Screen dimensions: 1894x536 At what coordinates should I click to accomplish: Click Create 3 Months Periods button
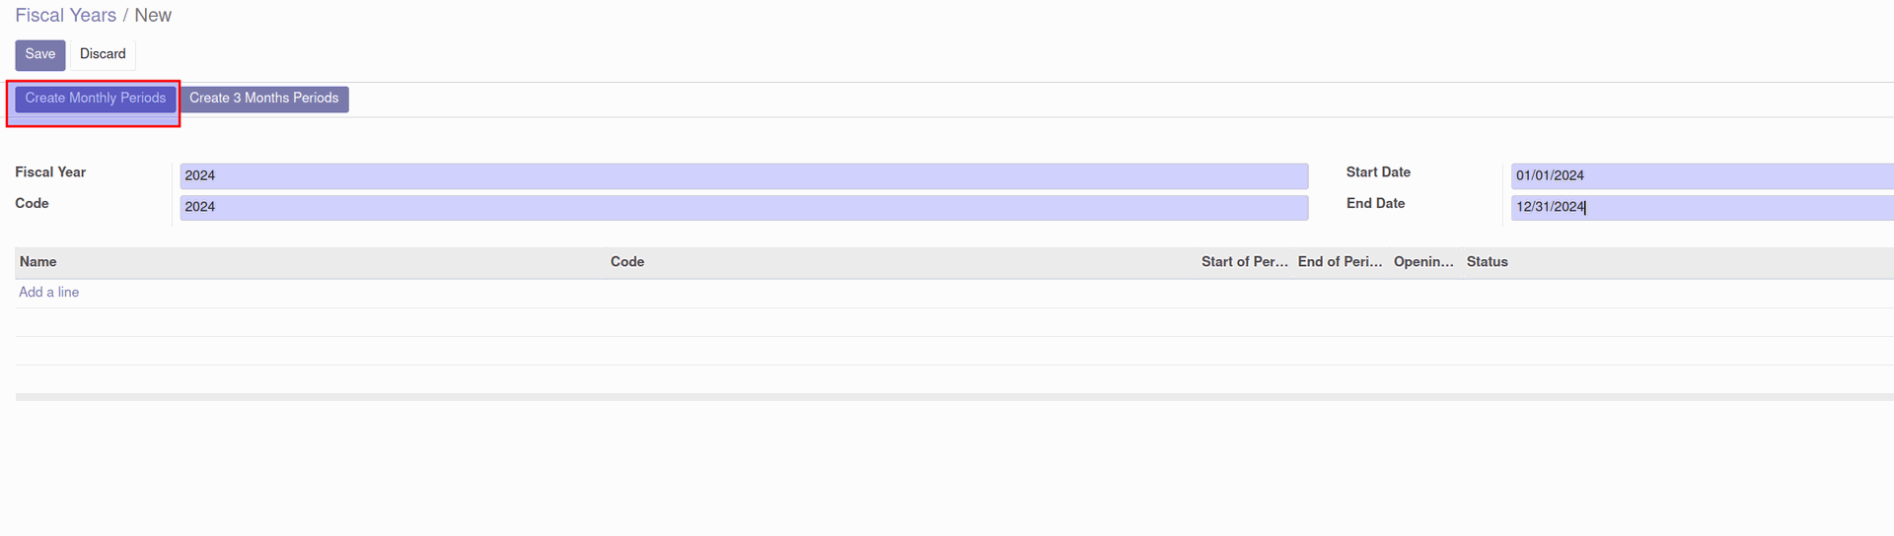click(264, 99)
